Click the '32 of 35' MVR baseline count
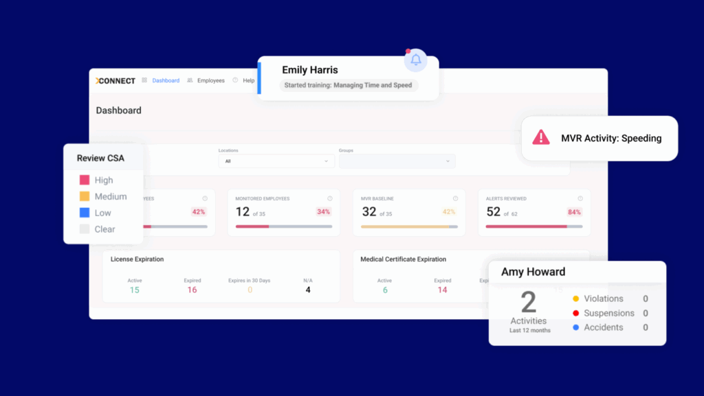Viewport: 704px width, 396px height. [x=377, y=212]
